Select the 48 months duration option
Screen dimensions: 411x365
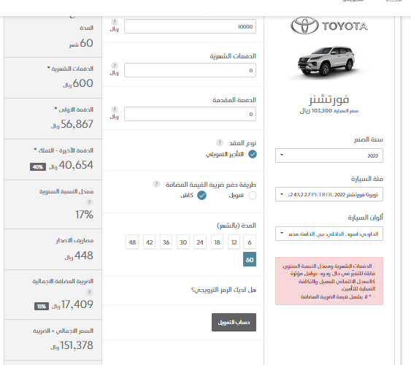pos(132,242)
